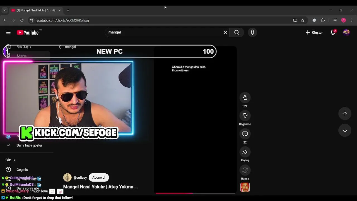Viewport: 357px width, 201px height.
Task: Open the @sufizey channel link
Action: click(x=80, y=178)
